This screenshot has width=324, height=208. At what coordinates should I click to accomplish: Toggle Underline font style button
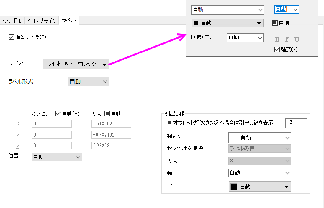point(297,39)
